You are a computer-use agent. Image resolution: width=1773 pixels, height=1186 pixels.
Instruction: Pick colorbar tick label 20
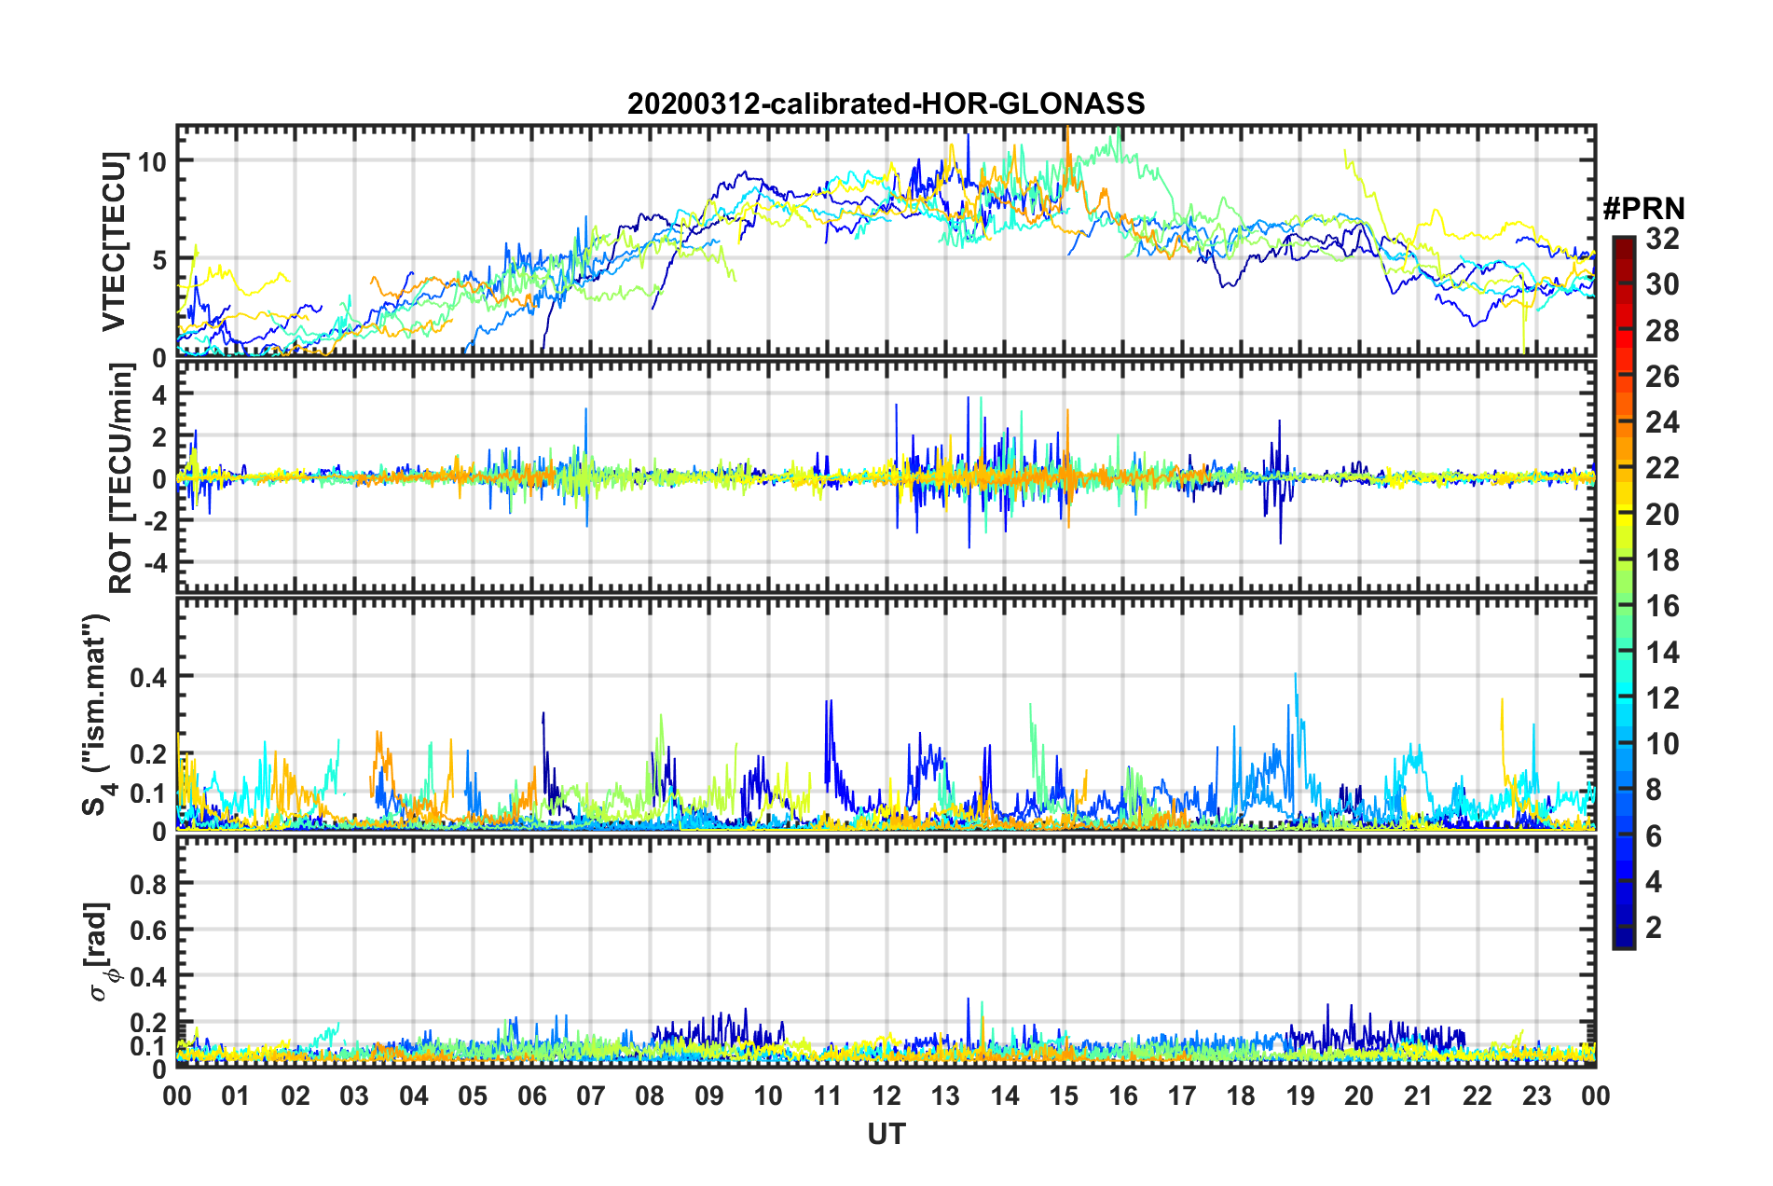pyautogui.click(x=1662, y=515)
